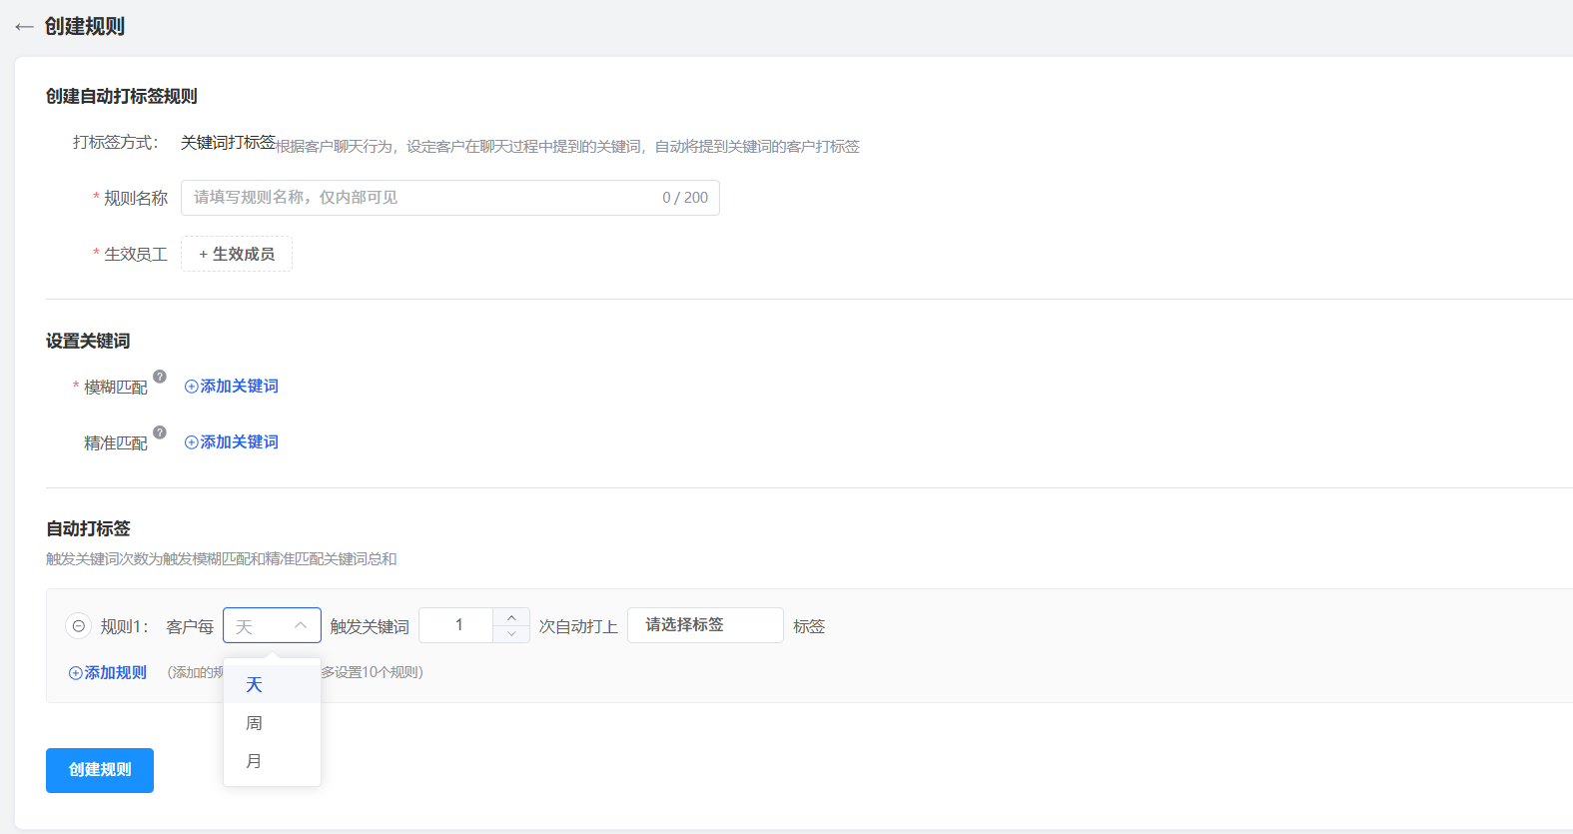This screenshot has height=834, width=1573.
Task: Select 月 in the dropdown list
Action: click(x=272, y=761)
